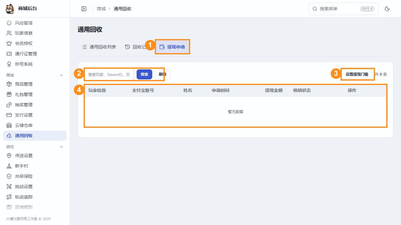Image resolution: width=401 pixels, height=225 pixels.
Task: Click the shield icon beside 风控管理
Action: 9,23
